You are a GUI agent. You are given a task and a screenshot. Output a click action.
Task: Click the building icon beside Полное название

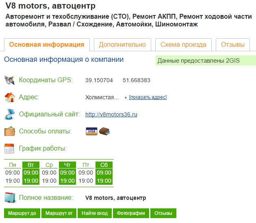[x=10, y=197]
